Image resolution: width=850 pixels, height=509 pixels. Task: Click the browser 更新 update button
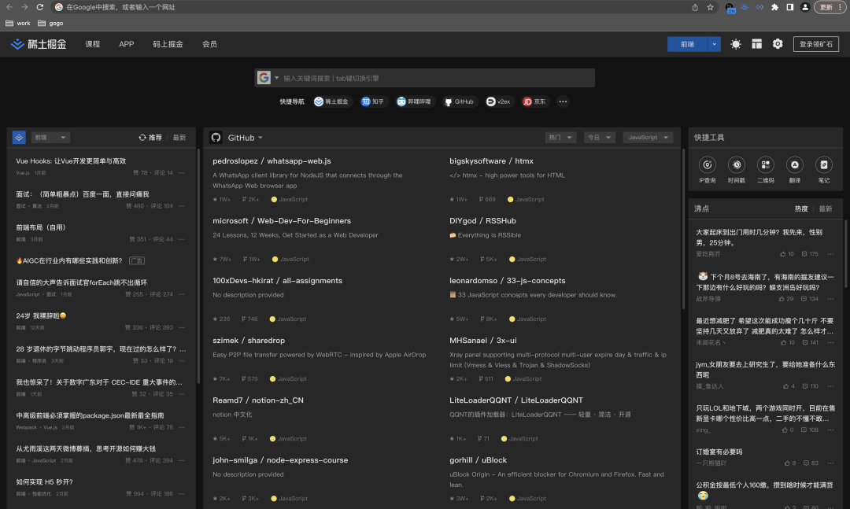click(830, 7)
